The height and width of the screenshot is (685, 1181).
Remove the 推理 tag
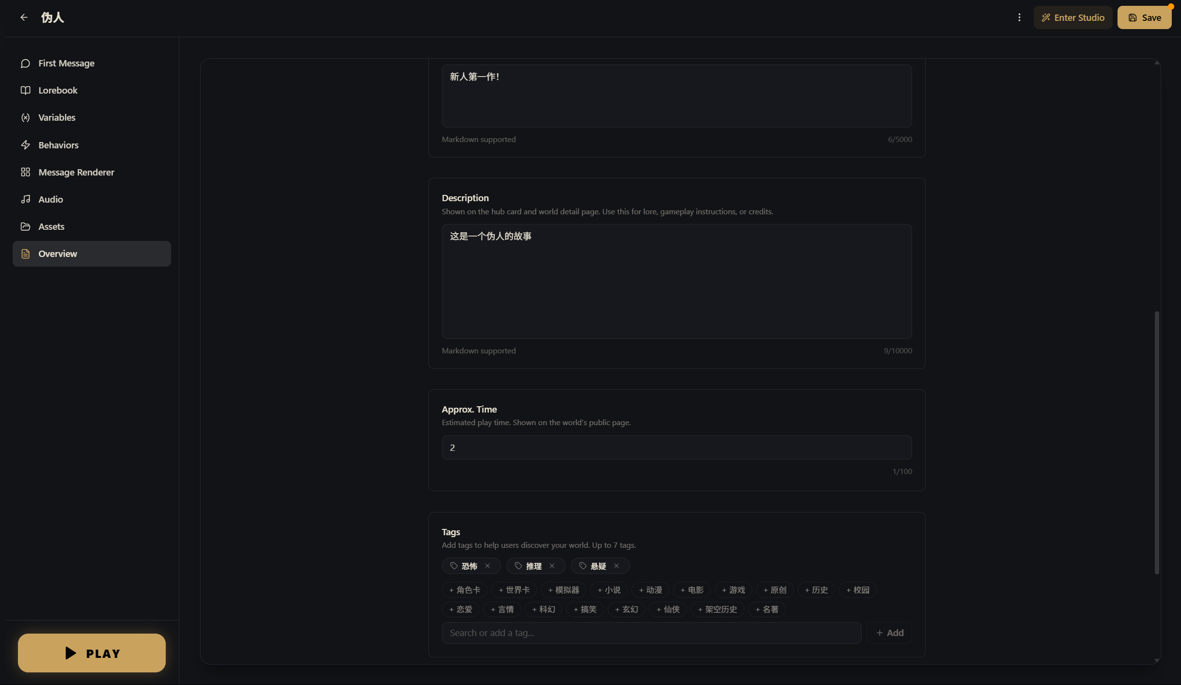tap(552, 566)
